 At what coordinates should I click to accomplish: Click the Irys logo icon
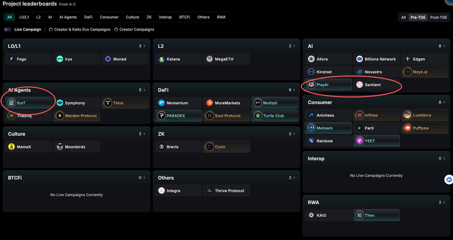pos(60,59)
